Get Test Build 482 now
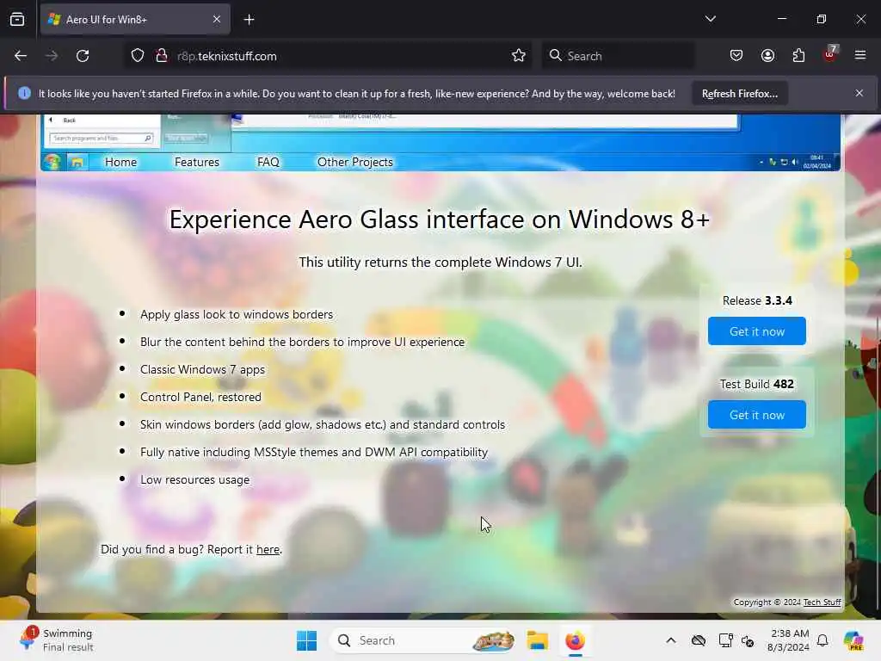The width and height of the screenshot is (881, 661). tap(757, 415)
